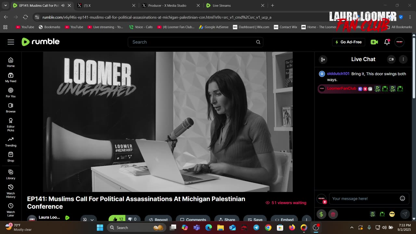Switch to Producer - X Media Studio tab
This screenshot has width=416, height=234.
(x=170, y=6)
